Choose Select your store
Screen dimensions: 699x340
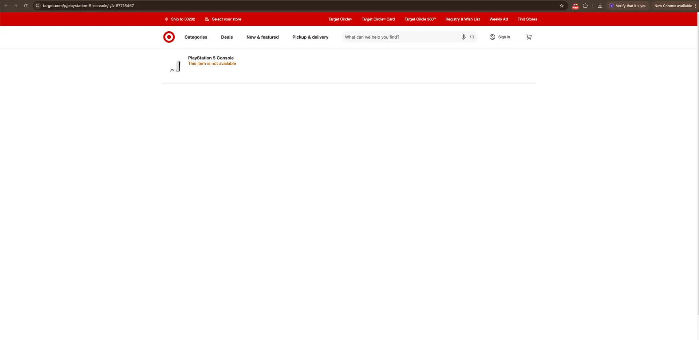(x=223, y=19)
